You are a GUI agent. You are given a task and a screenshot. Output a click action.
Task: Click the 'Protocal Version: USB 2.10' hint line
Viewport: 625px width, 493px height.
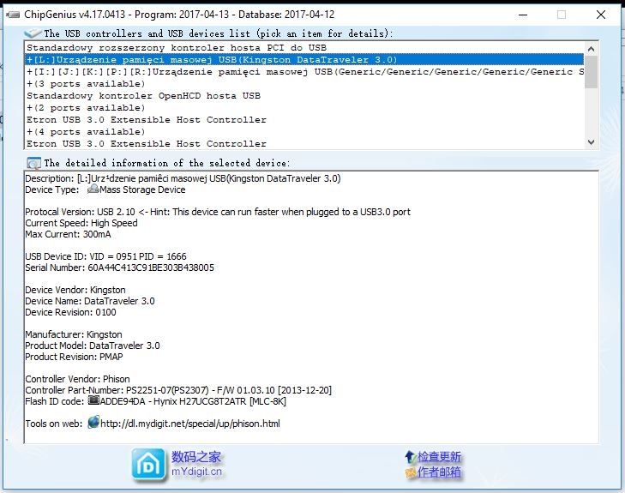218,212
